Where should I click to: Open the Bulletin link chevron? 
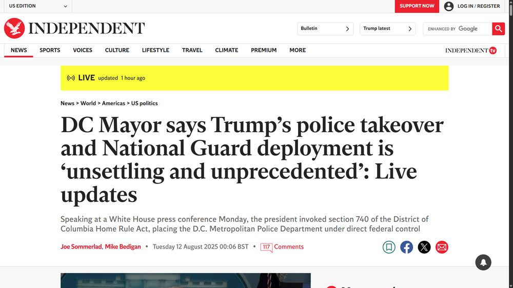347,29
